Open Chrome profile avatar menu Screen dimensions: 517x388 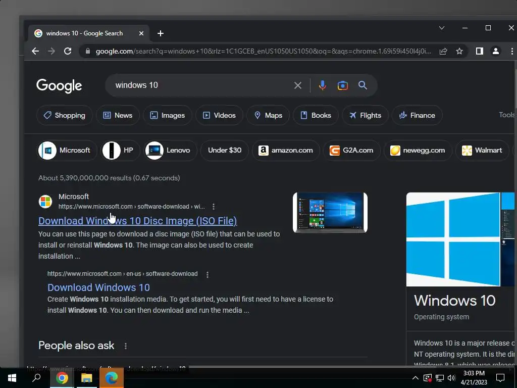coord(496,51)
